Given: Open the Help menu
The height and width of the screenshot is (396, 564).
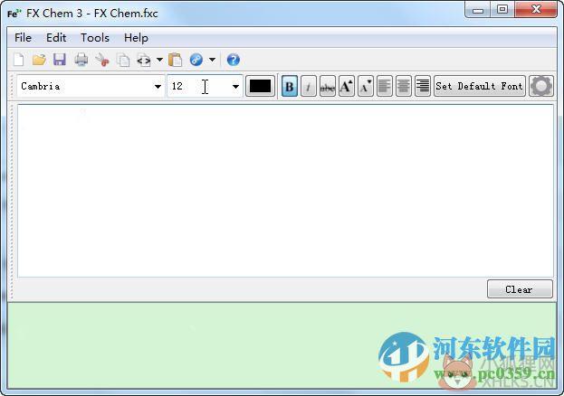Looking at the screenshot, I should (136, 38).
